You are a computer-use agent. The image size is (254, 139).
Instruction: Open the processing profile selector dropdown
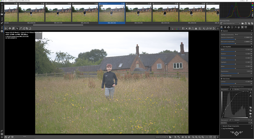(x=232, y=23)
